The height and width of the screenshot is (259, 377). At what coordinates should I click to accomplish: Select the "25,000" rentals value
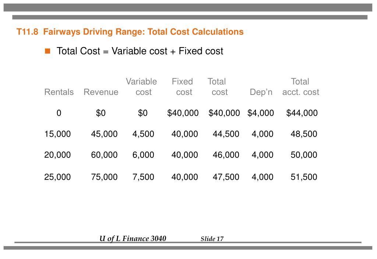coord(57,177)
